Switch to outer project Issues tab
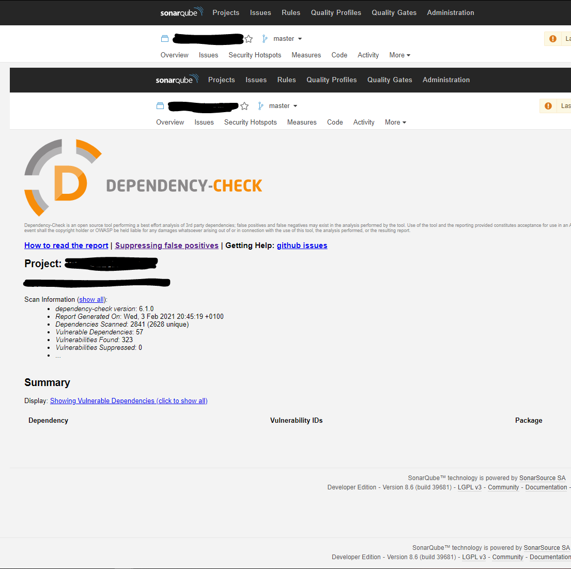This screenshot has width=571, height=569. tap(208, 55)
